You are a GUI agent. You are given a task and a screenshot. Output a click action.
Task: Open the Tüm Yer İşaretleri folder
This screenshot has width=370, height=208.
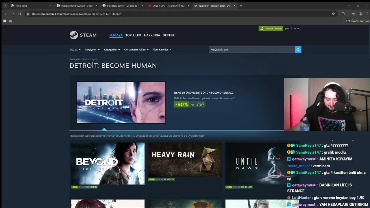click(x=358, y=21)
